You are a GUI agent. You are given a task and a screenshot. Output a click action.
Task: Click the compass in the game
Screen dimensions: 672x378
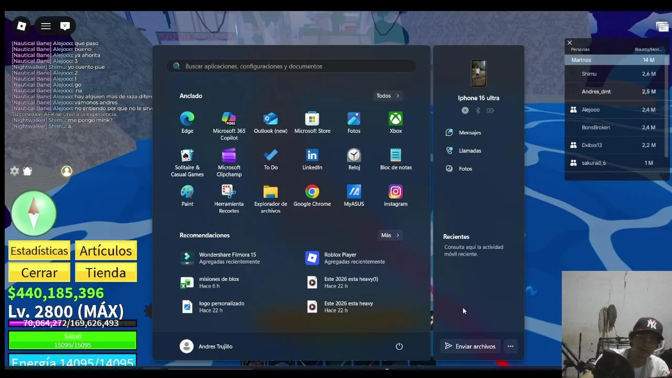[x=34, y=213]
